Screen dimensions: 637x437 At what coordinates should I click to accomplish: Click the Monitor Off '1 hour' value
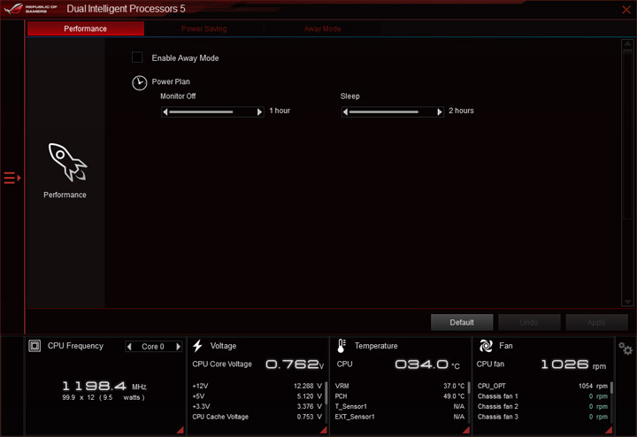click(x=280, y=111)
